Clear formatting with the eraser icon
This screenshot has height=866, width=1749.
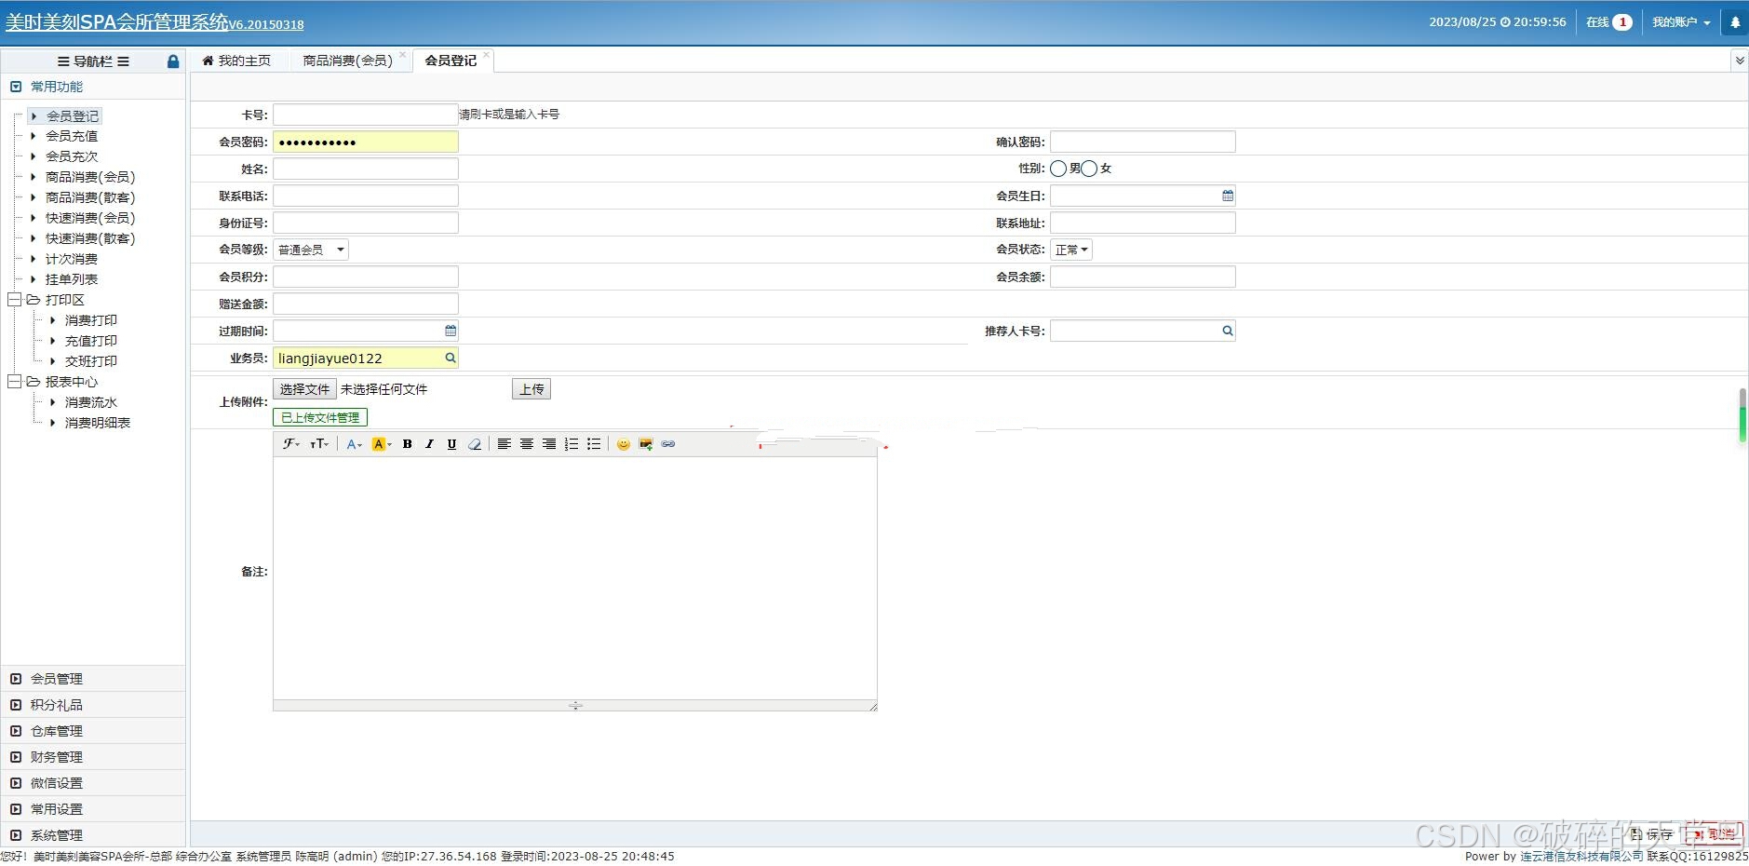475,444
